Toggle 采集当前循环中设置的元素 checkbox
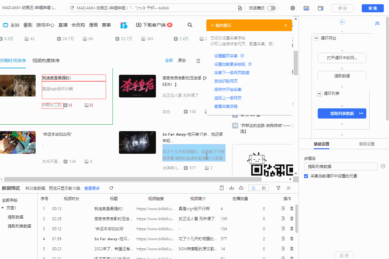Image resolution: width=389 pixels, height=259 pixels. click(x=306, y=176)
